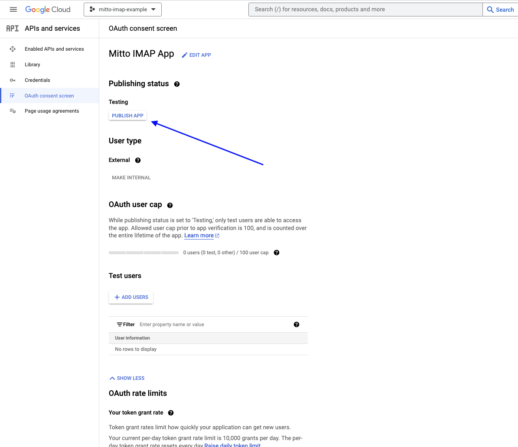Click the MAKE INTERNAL button
The image size is (518, 447).
click(131, 178)
